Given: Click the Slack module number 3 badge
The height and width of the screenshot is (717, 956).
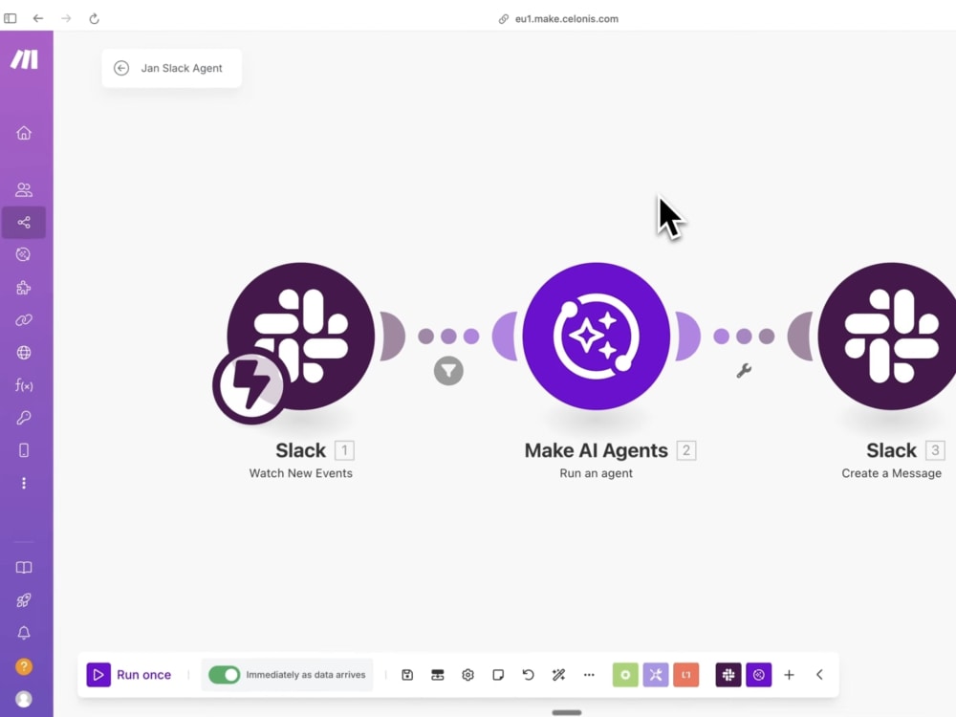Looking at the screenshot, I should click(935, 450).
